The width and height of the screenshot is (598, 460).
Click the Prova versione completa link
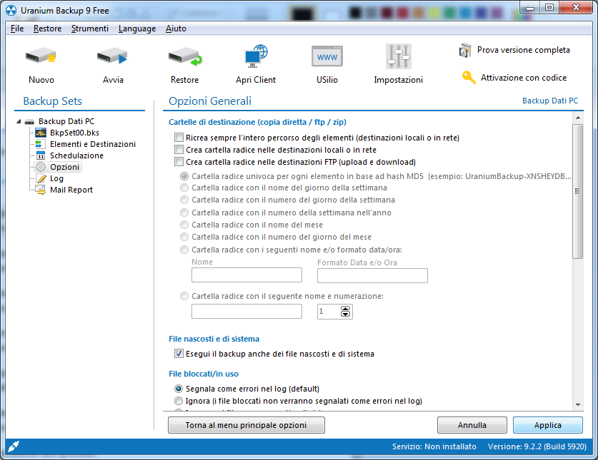click(523, 50)
